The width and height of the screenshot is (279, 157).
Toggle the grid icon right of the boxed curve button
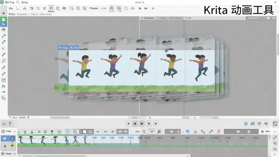159,132
